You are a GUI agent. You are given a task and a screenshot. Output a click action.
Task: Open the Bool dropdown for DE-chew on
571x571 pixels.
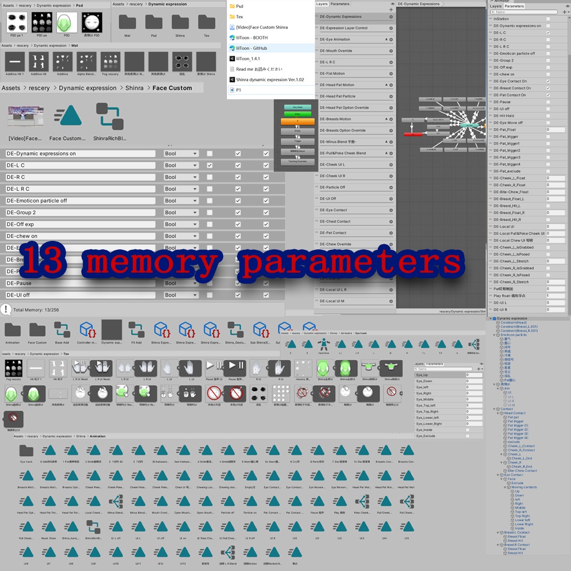click(x=181, y=236)
